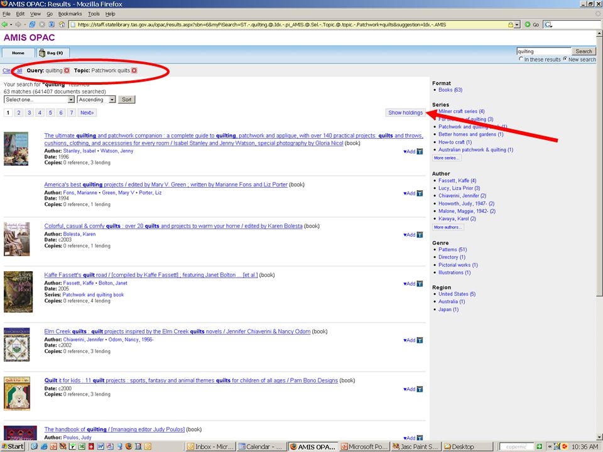
Task: Open the Tools menu
Action: coord(94,14)
